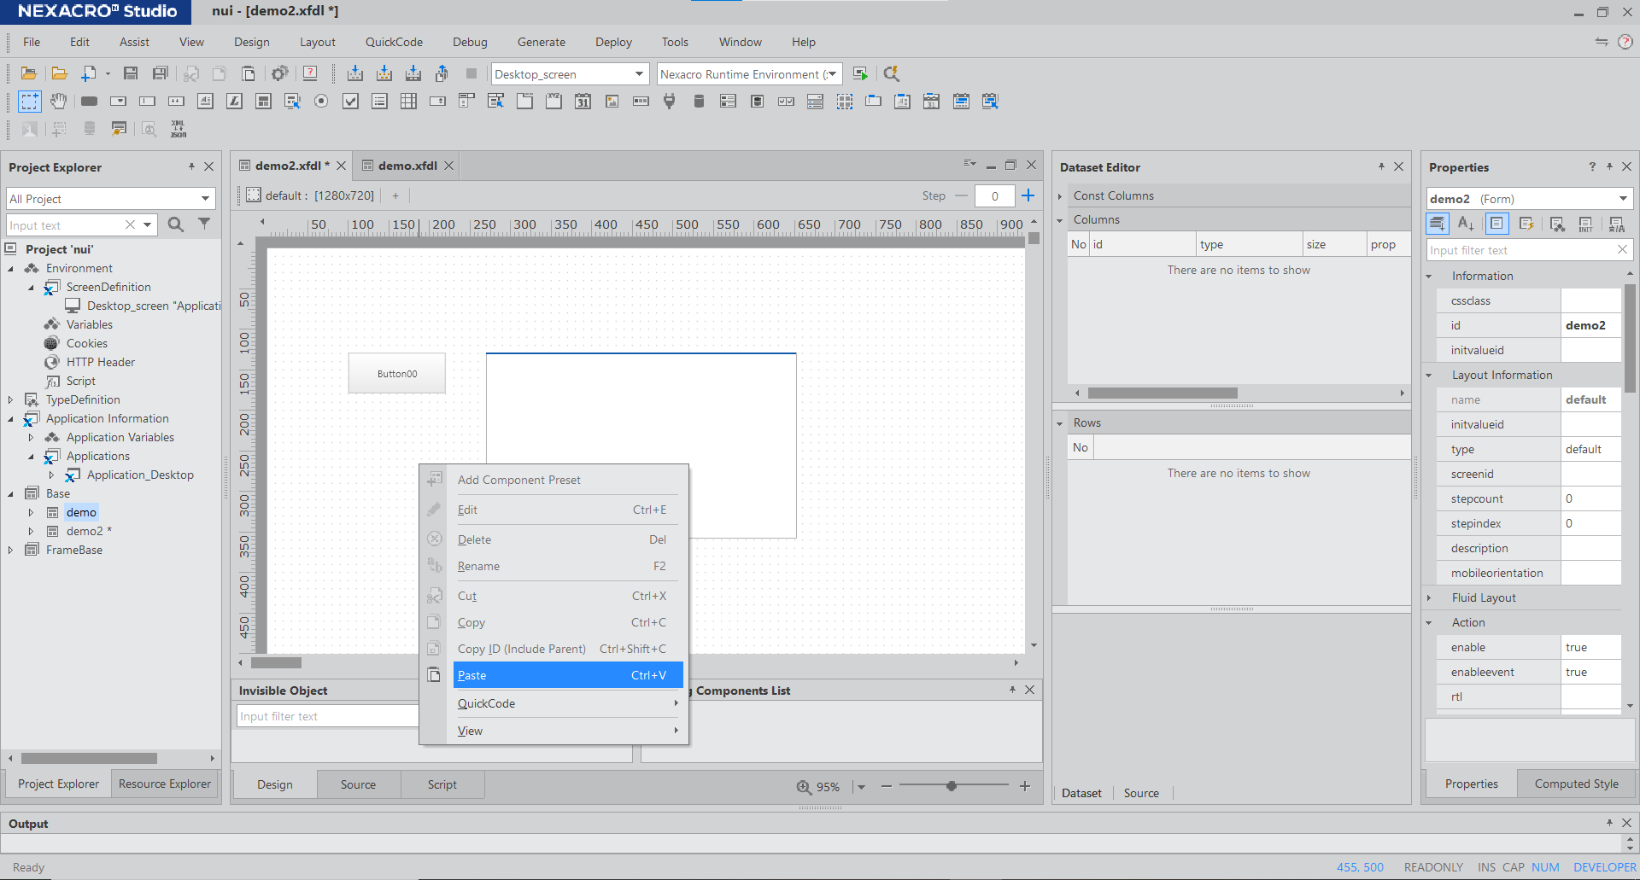
Task: Pick the CheckBox component in the toolbar
Action: pyautogui.click(x=350, y=102)
